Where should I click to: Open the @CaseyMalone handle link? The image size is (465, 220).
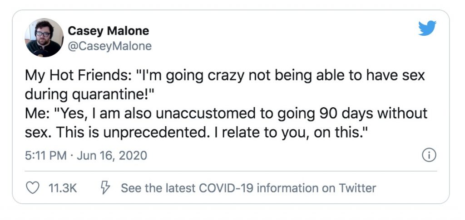point(109,46)
